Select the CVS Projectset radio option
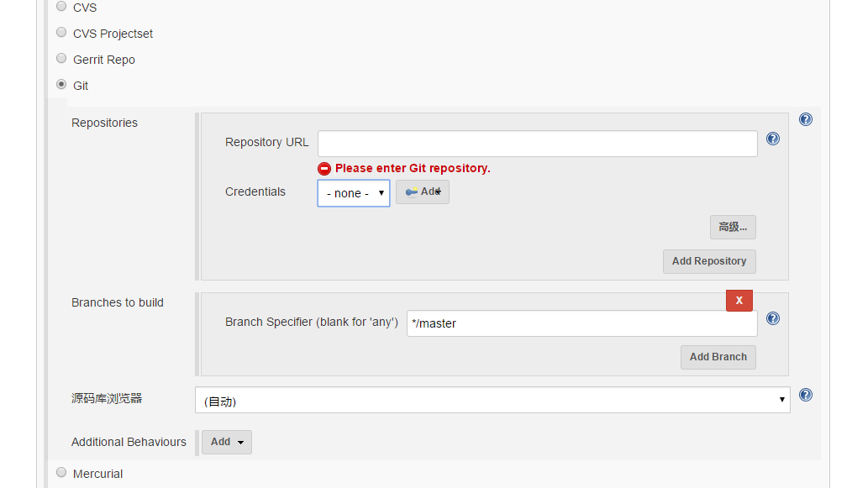 pos(61,33)
